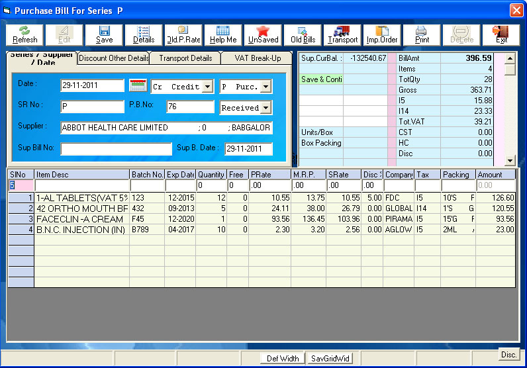This screenshot has height=368, width=527.
Task: Click the Item Desc entry field
Action: [82, 185]
